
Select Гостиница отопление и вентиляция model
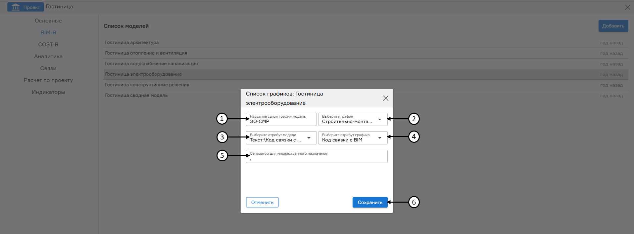coord(146,53)
